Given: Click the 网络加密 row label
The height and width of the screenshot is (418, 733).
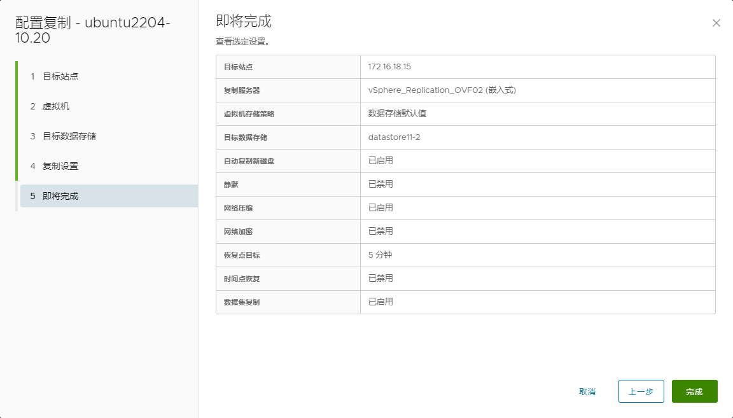Looking at the screenshot, I should point(238,232).
